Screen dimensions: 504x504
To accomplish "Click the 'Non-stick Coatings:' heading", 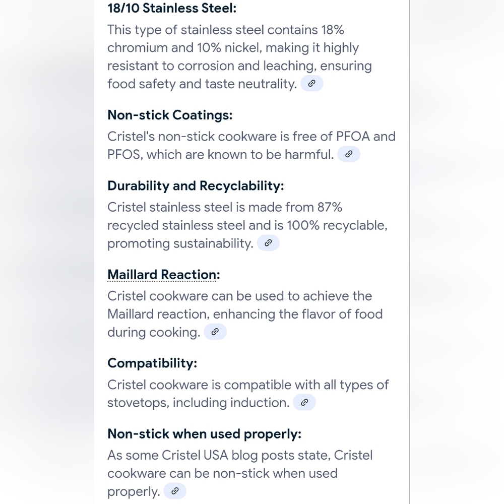I will pos(170,115).
